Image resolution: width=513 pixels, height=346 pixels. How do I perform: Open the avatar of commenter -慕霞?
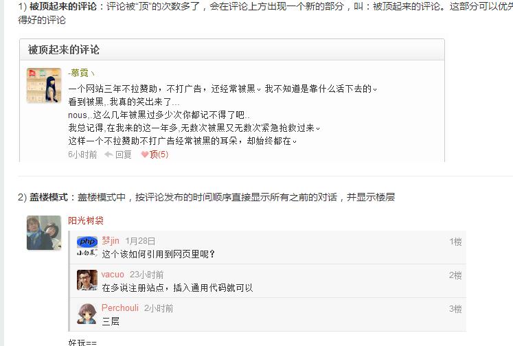point(44,85)
